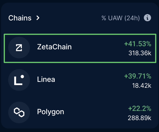Open the Linea chain row
This screenshot has width=159, height=132.
[80, 80]
